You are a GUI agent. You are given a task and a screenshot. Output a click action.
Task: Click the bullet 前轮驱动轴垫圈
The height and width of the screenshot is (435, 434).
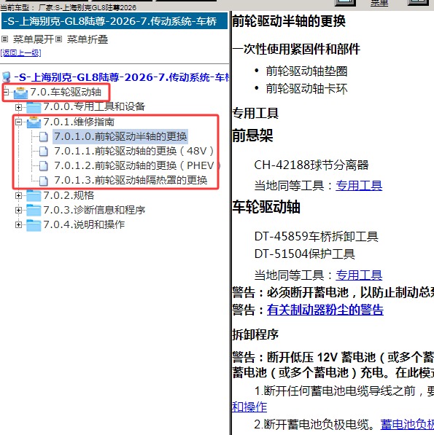tap(306, 71)
